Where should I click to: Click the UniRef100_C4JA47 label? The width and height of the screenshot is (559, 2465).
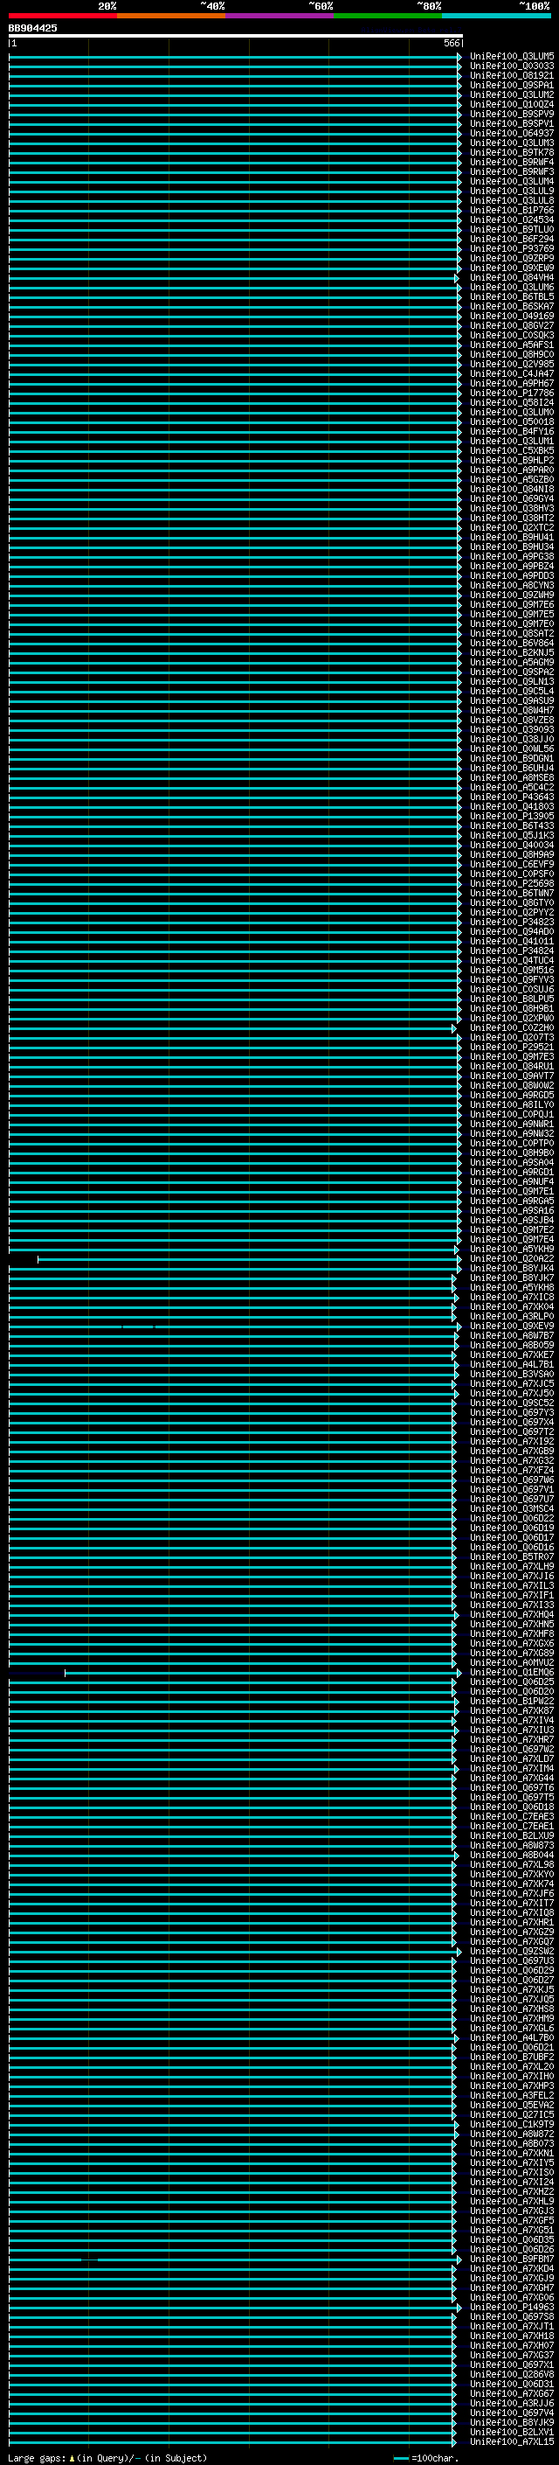(x=511, y=373)
